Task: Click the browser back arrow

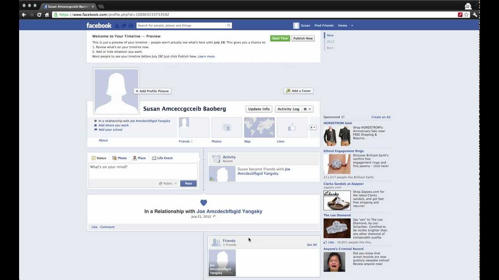Action: (x=24, y=15)
